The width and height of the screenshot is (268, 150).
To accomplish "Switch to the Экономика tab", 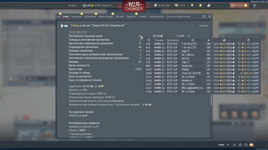I will 76,17.
